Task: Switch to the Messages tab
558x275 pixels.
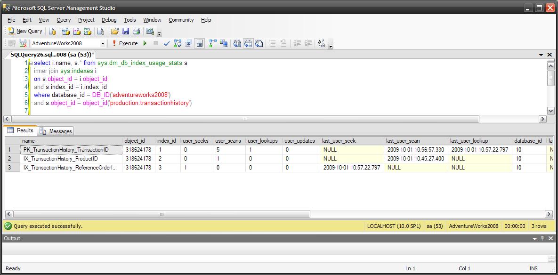Action: [56, 131]
